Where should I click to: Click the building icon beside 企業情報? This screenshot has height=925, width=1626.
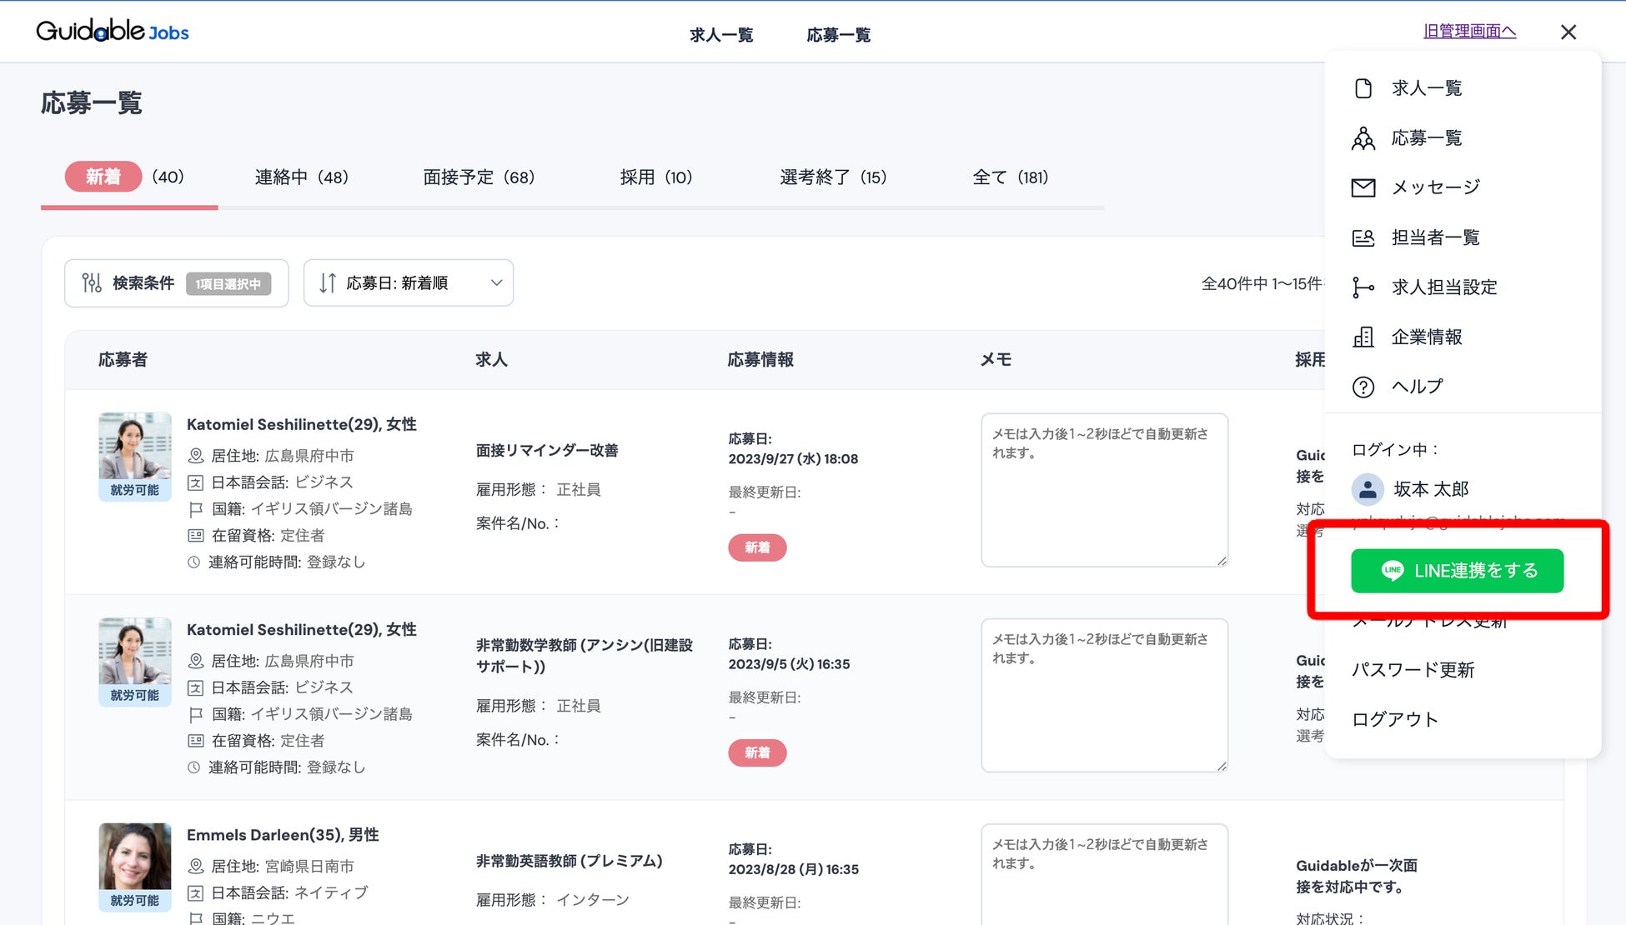(1363, 337)
